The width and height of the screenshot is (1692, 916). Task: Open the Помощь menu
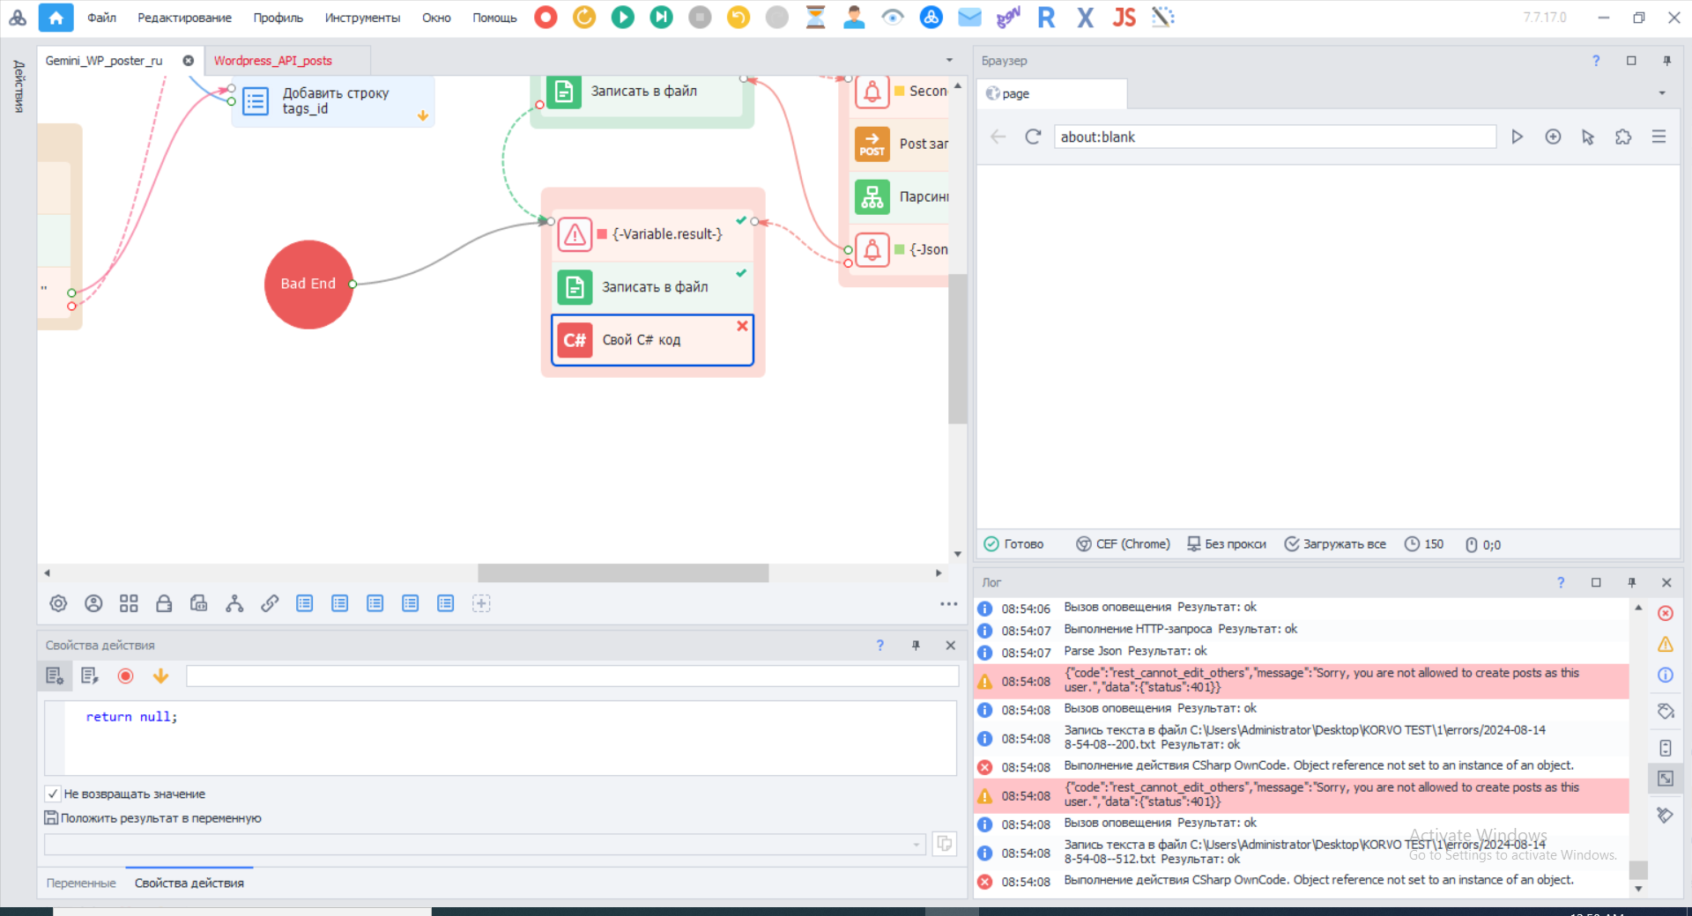click(x=494, y=18)
